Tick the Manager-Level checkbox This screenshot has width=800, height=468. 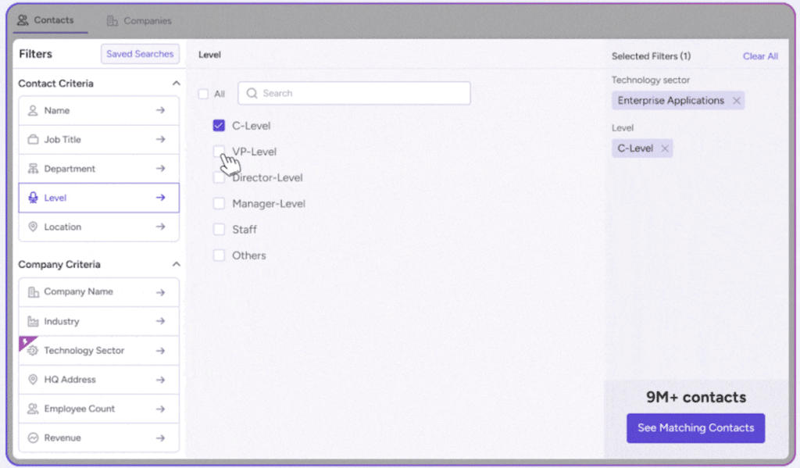coord(219,204)
